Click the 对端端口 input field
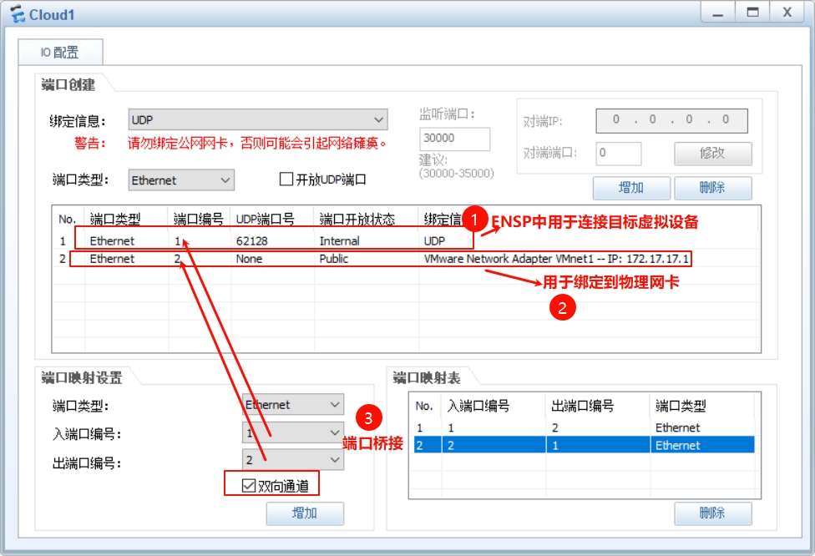The image size is (815, 556). point(619,154)
